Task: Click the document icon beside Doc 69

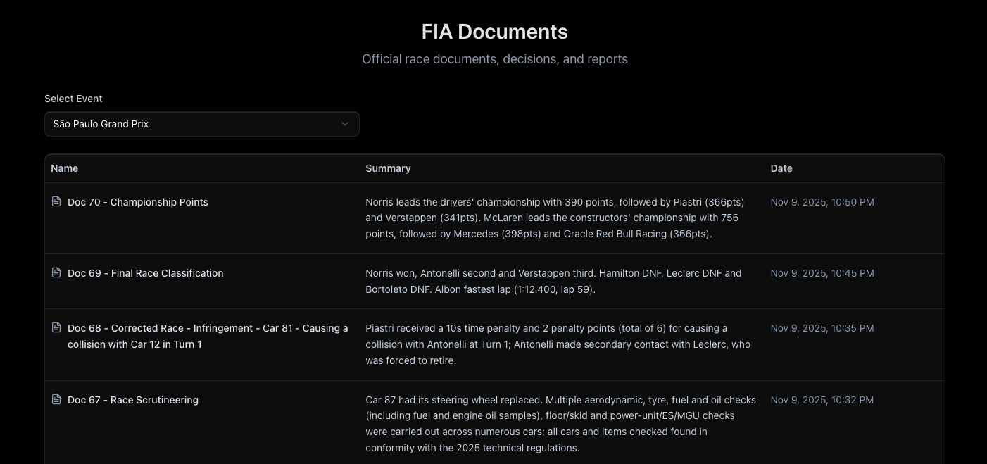Action: tap(56, 272)
